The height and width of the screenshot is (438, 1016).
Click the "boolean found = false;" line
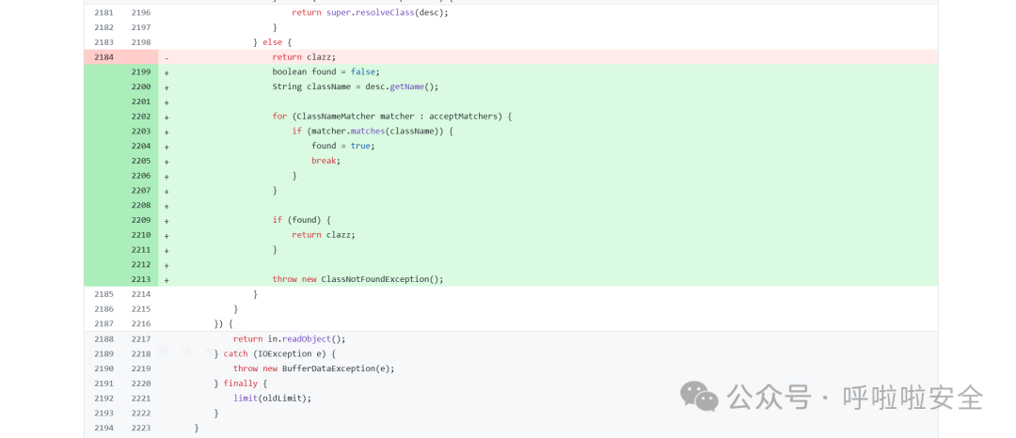(x=325, y=71)
